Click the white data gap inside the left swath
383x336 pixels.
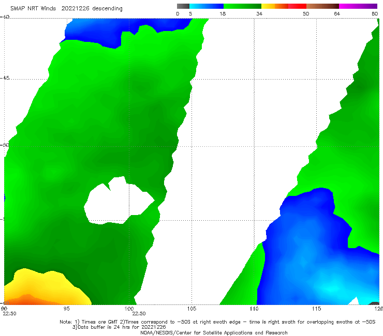(117, 203)
